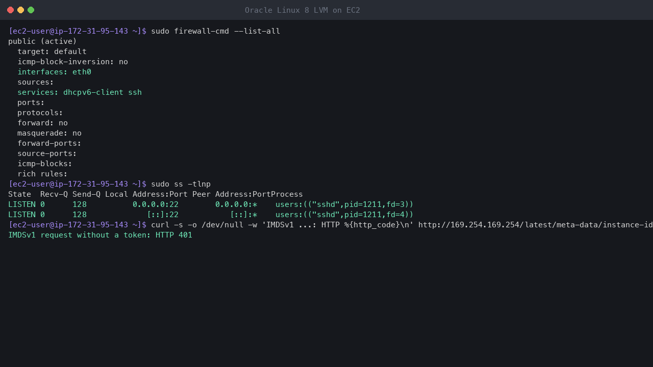
Task: Click the 'IMDSv1 request without a token: HTTP 401' output
Action: click(100, 235)
